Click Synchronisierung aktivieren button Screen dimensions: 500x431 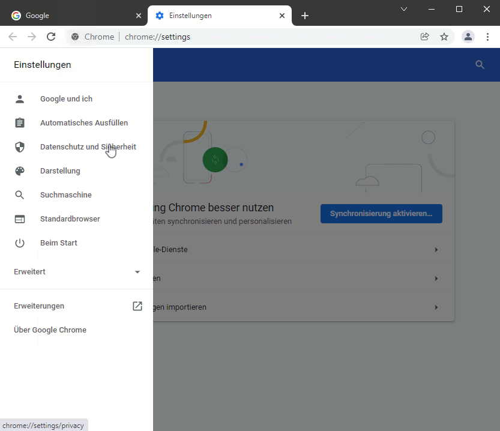click(x=381, y=214)
